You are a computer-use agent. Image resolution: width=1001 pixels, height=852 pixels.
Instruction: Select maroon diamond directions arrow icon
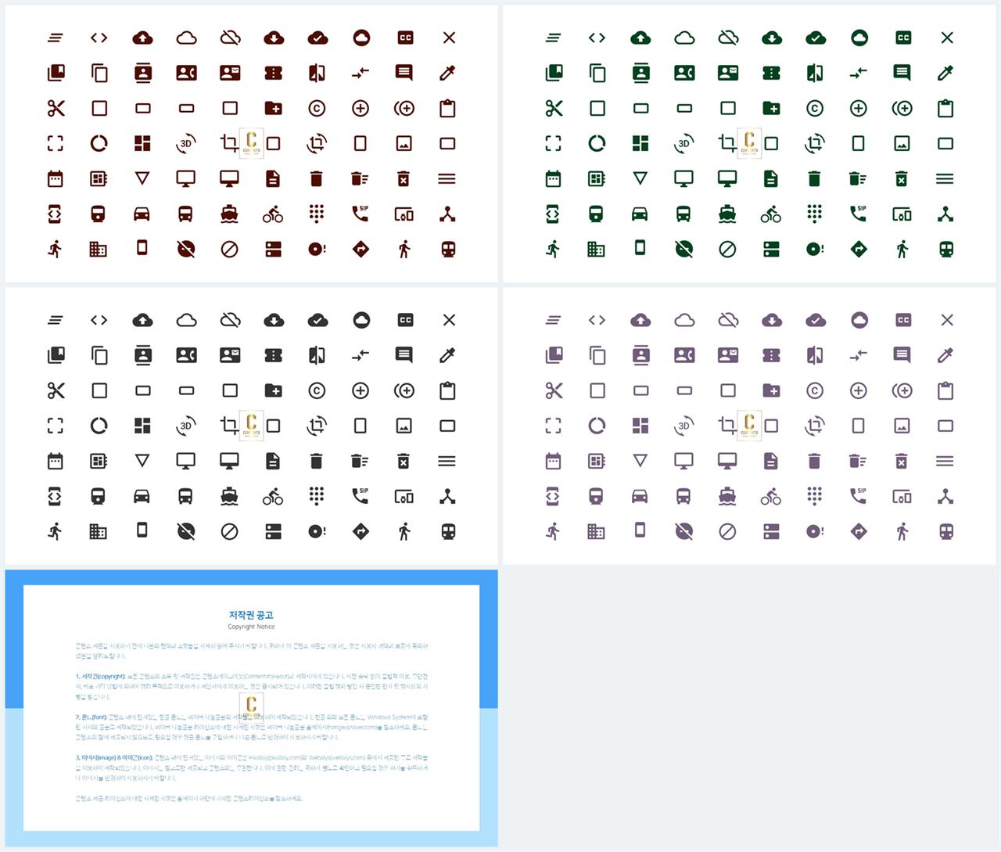361,249
